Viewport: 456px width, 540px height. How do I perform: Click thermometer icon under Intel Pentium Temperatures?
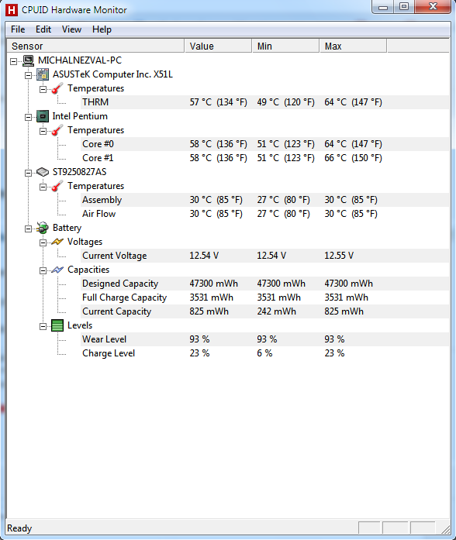[57, 130]
